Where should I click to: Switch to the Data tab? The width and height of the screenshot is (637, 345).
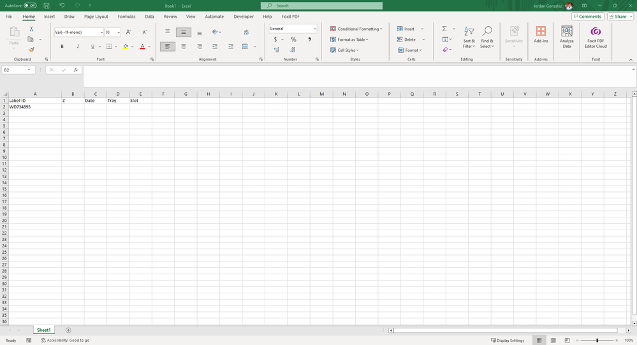point(149,17)
